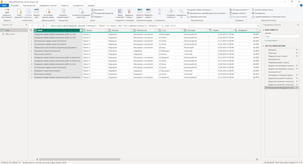Click Замінити значення in ribbon
The image size is (303, 164).
click(x=196, y=17)
